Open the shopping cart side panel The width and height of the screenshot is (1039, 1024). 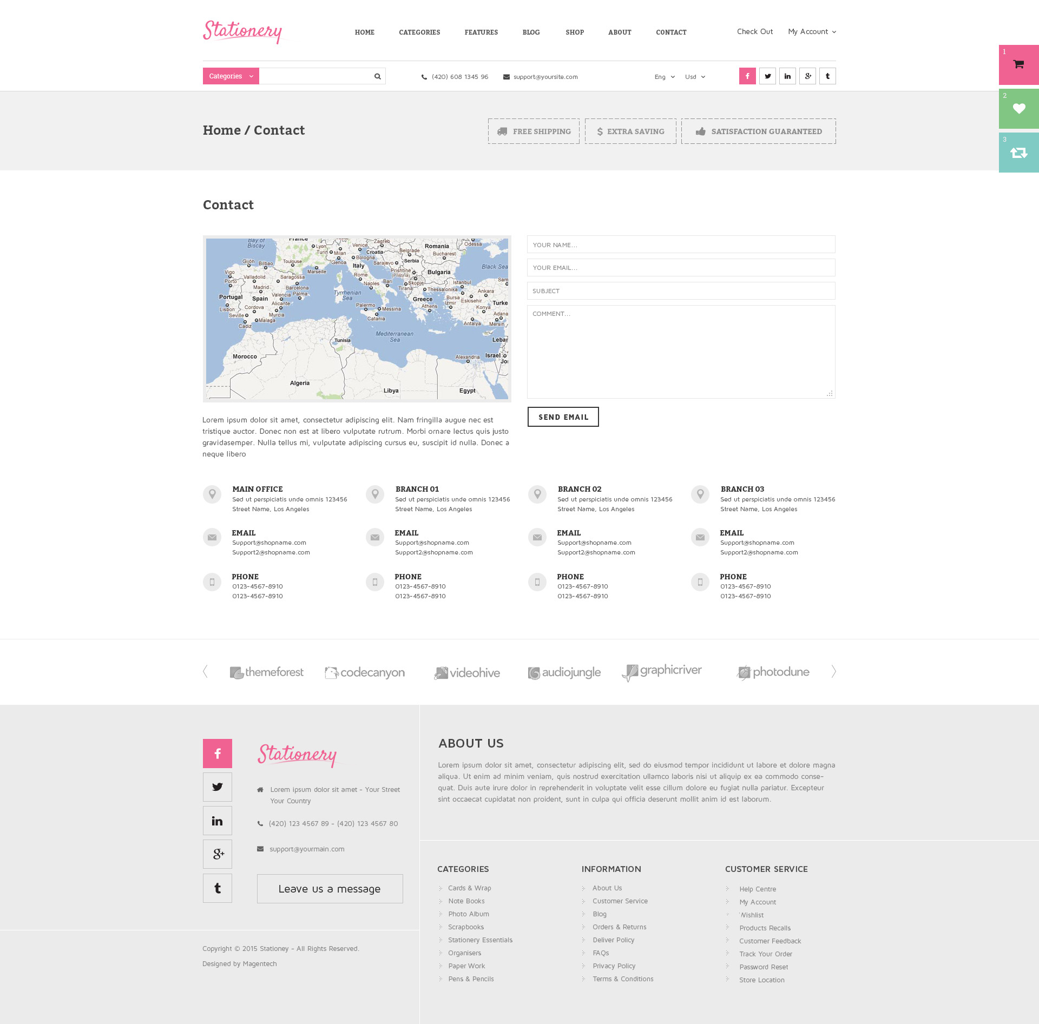1018,65
